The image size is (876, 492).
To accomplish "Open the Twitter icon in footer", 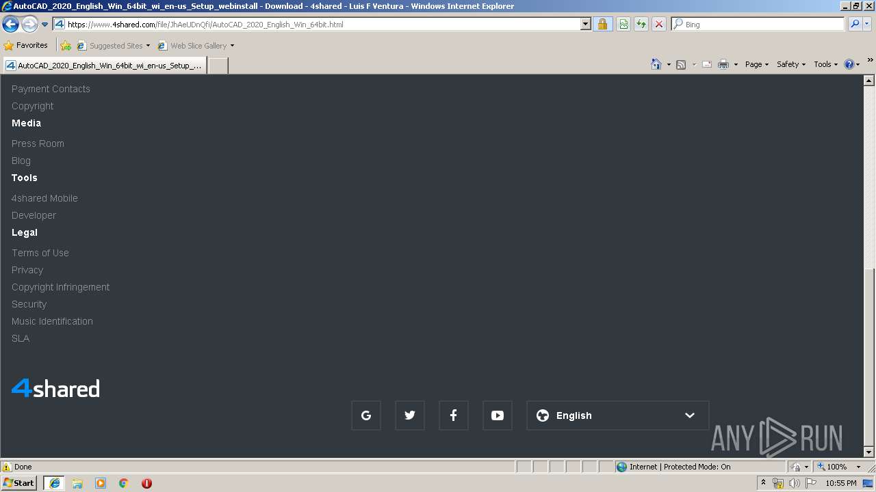I will pos(410,415).
